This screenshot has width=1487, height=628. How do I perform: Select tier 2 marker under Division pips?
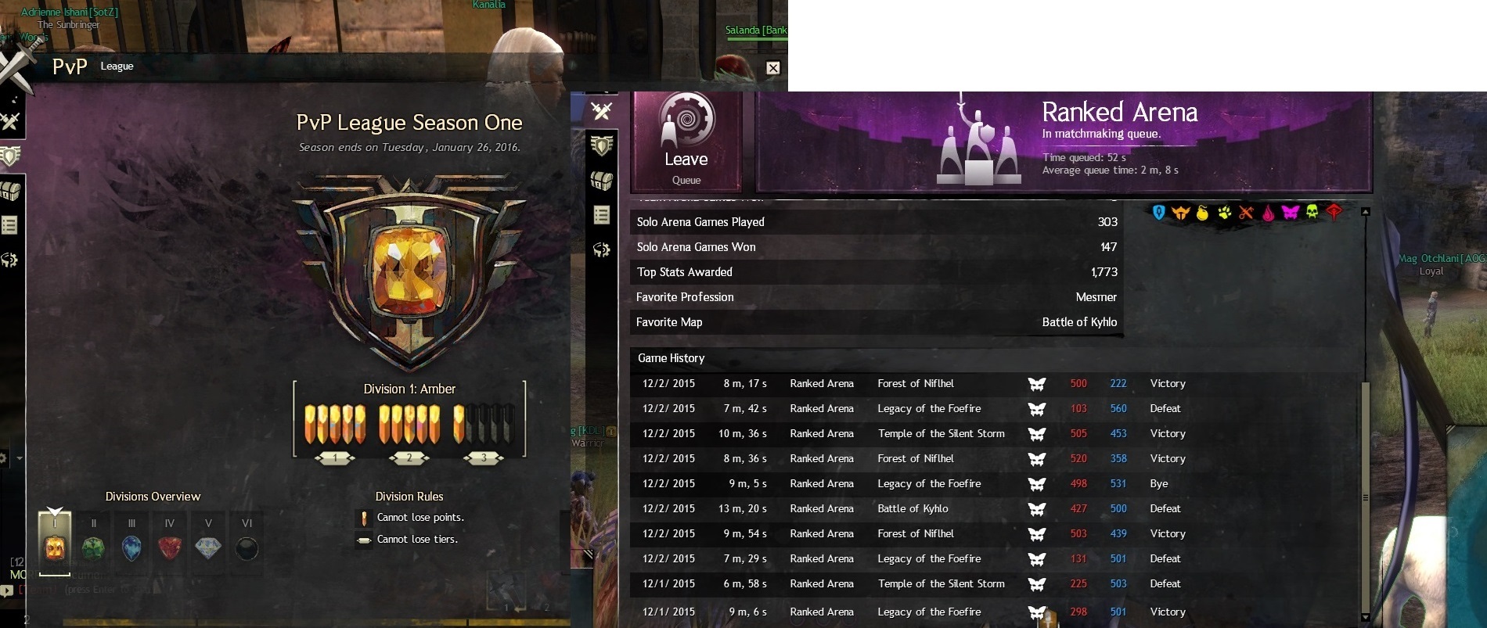pos(409,458)
